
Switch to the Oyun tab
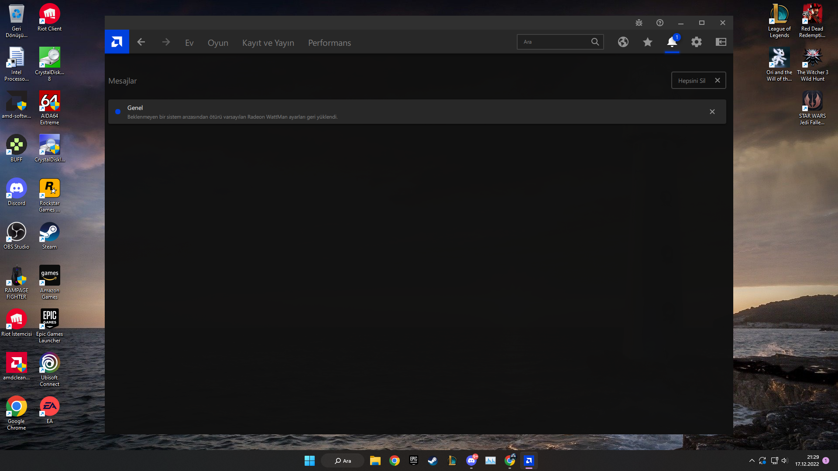click(218, 43)
